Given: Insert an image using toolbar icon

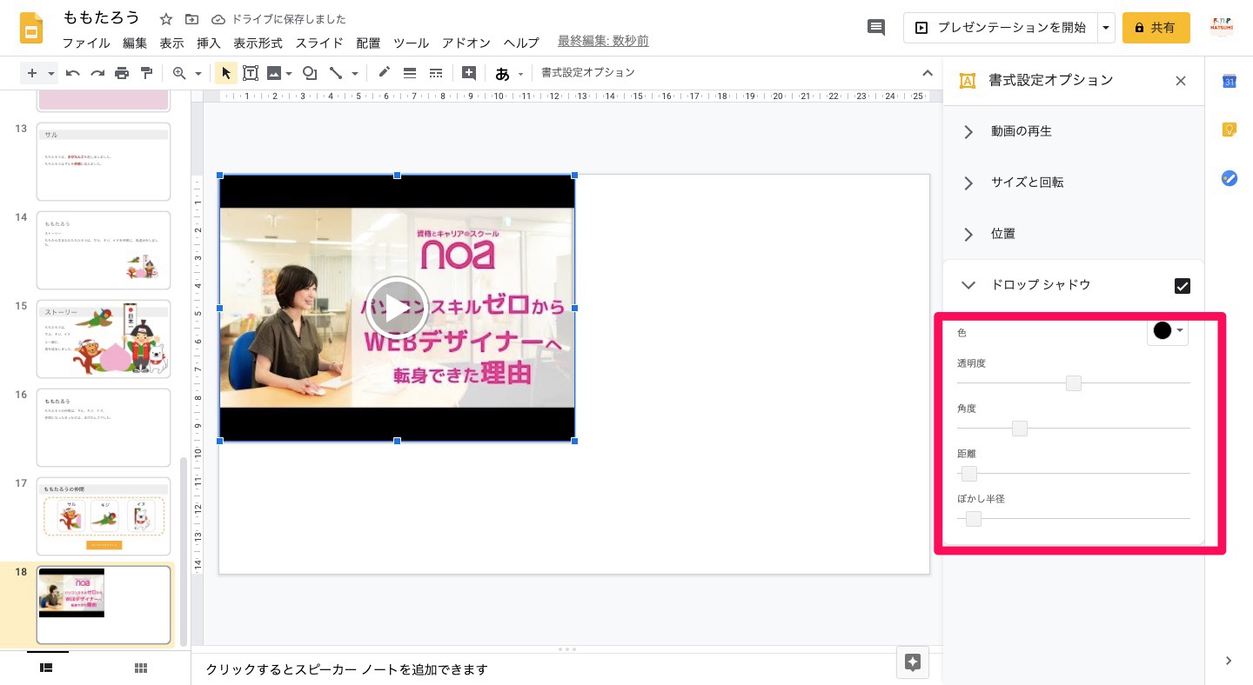Looking at the screenshot, I should (x=274, y=73).
